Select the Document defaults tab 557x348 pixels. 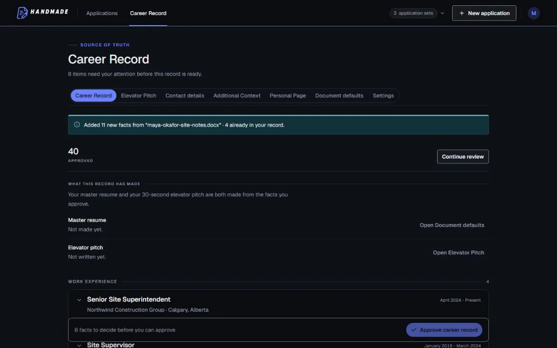[x=339, y=96]
